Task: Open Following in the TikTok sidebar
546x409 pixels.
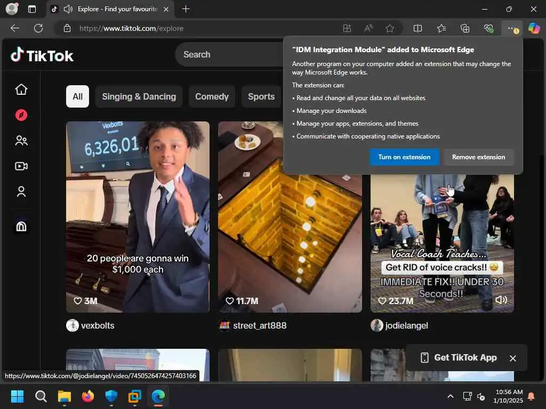Action: pos(21,141)
